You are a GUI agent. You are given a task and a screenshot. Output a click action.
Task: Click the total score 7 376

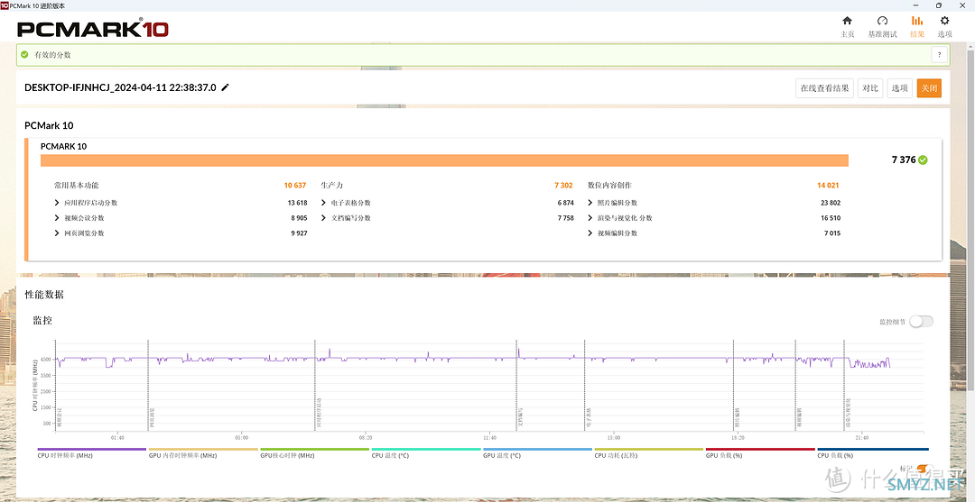pos(904,160)
